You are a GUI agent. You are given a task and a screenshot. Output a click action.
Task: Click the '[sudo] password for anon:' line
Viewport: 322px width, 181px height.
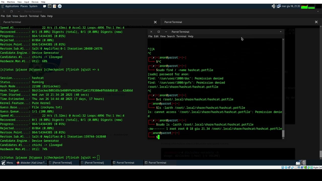point(169,74)
